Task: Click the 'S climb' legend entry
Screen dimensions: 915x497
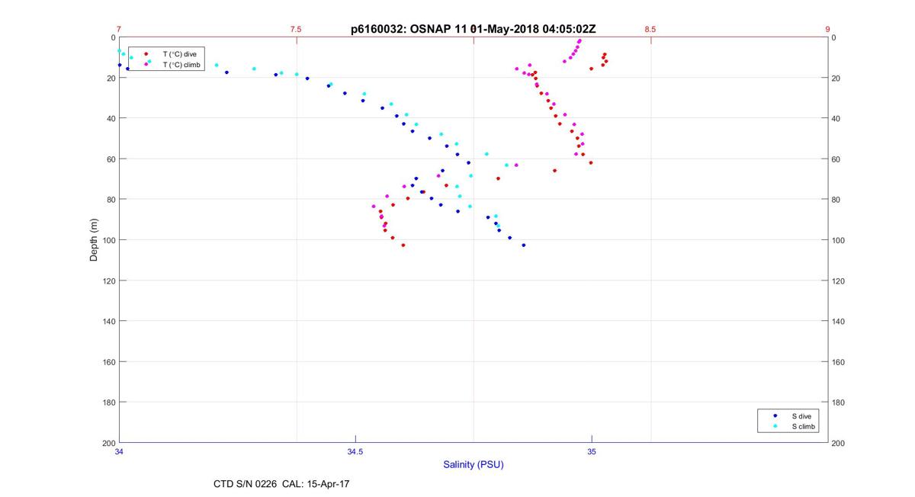Action: coord(803,427)
